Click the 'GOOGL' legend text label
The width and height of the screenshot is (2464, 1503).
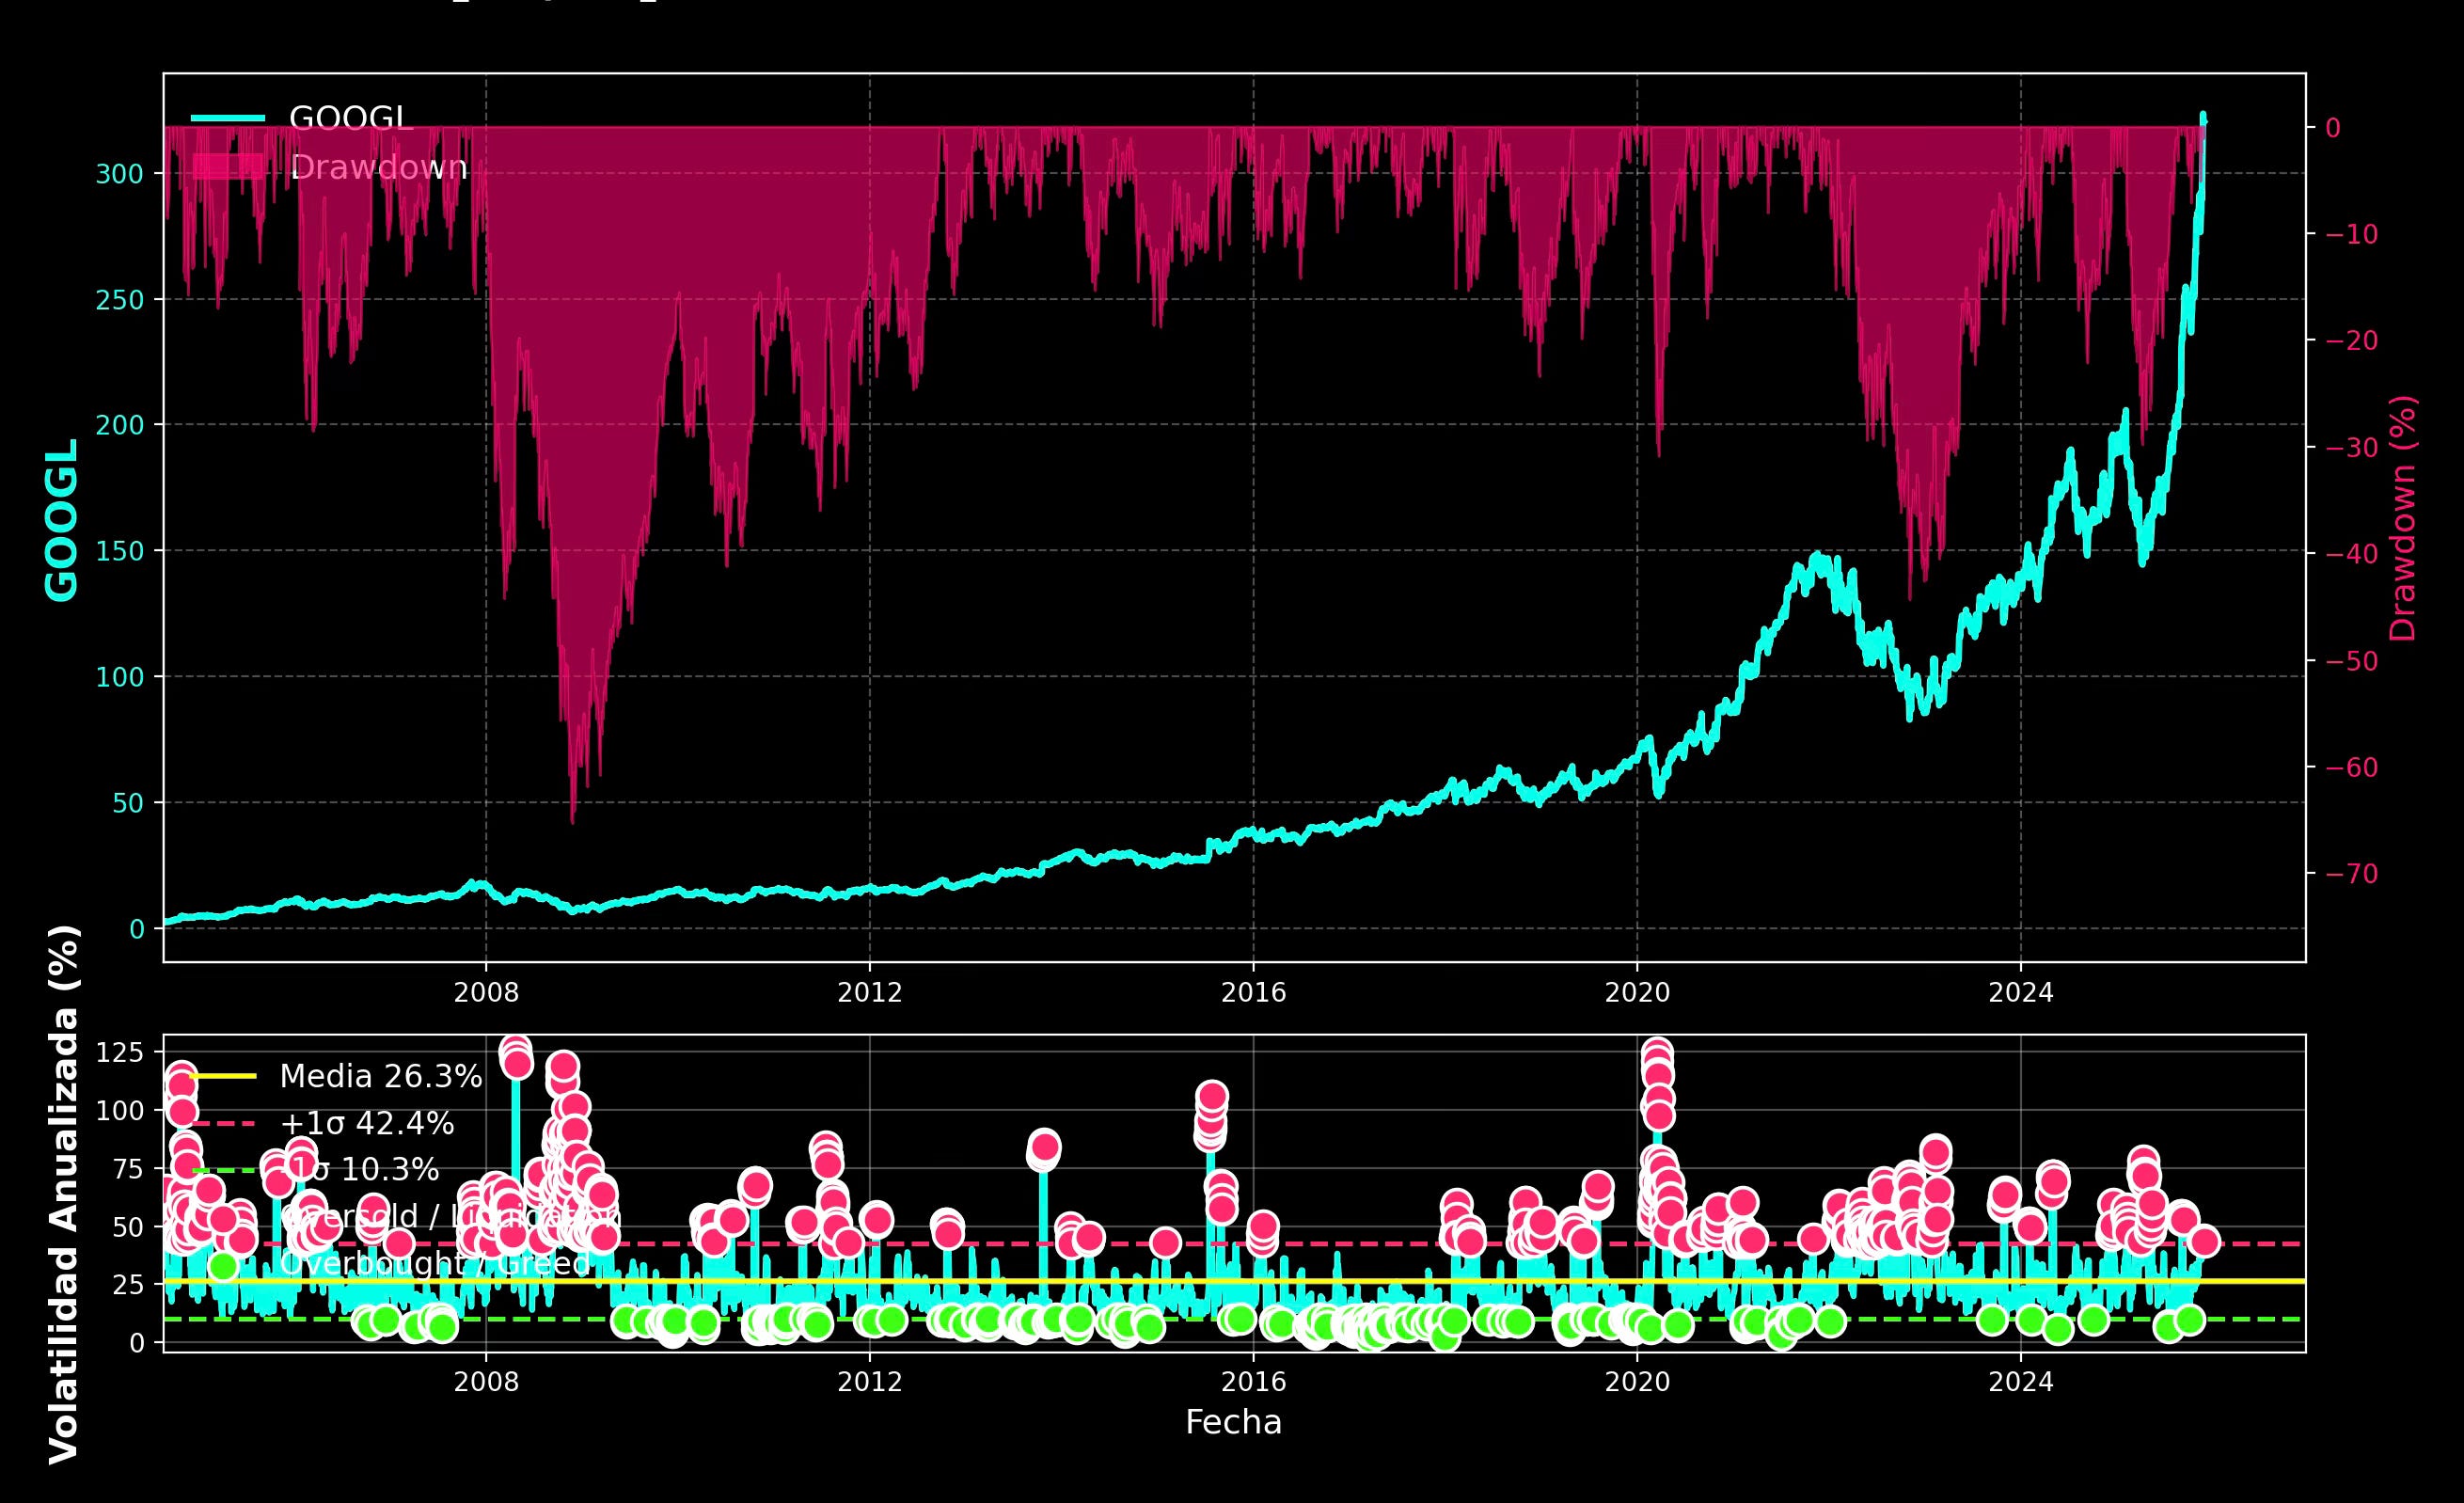pos(350,119)
